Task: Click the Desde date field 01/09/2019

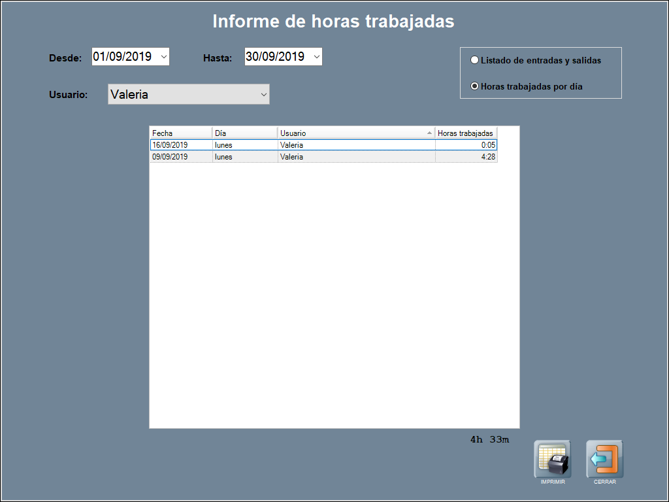Action: pos(123,57)
